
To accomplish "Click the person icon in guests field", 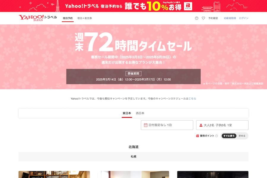I will coord(201,125).
